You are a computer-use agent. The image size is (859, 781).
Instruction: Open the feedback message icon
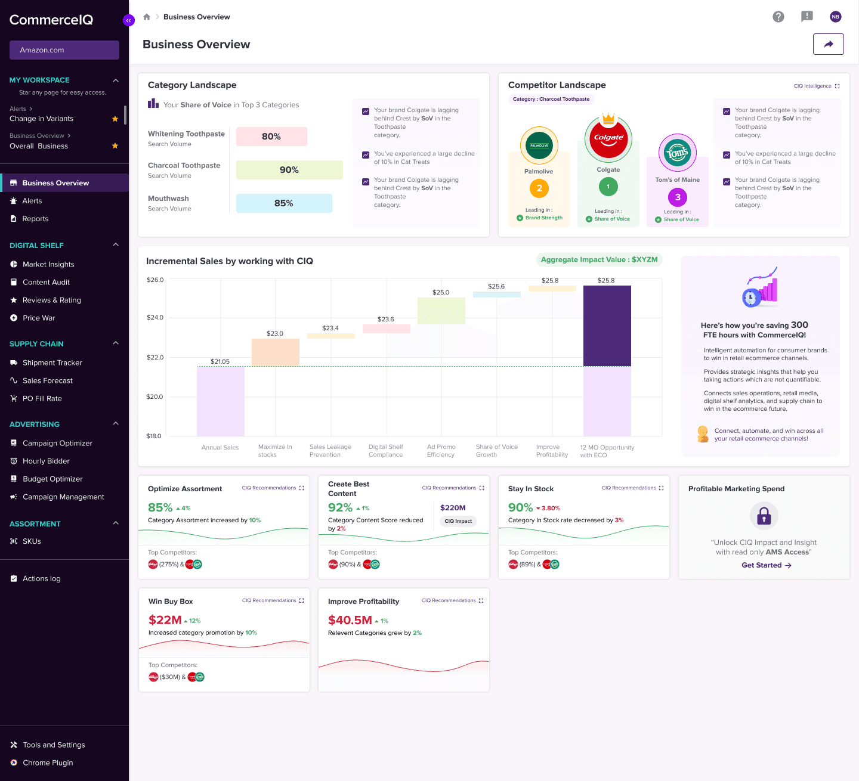tap(807, 17)
